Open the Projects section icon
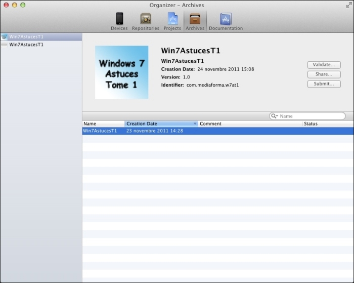 (172, 19)
